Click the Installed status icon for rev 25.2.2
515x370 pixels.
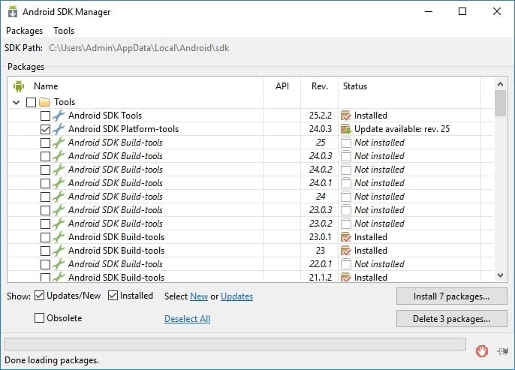(x=345, y=116)
